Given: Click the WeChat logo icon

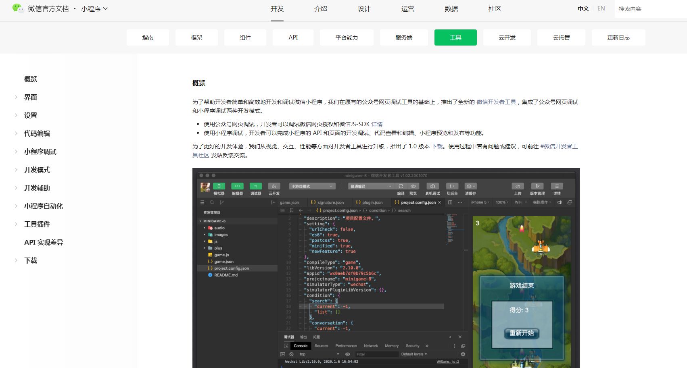Looking at the screenshot, I should click(18, 8).
